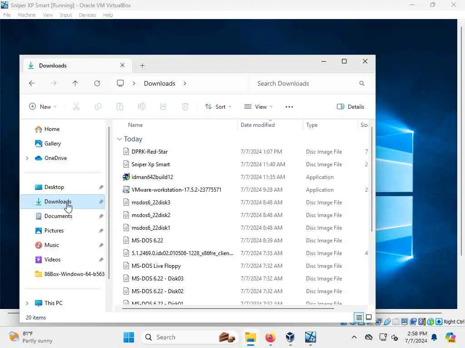Open the New dropdown menu

point(43,107)
